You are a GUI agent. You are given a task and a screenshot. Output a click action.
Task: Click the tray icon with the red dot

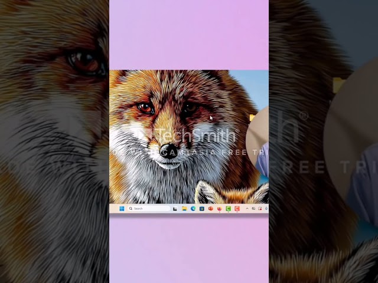pyautogui.click(x=260, y=209)
